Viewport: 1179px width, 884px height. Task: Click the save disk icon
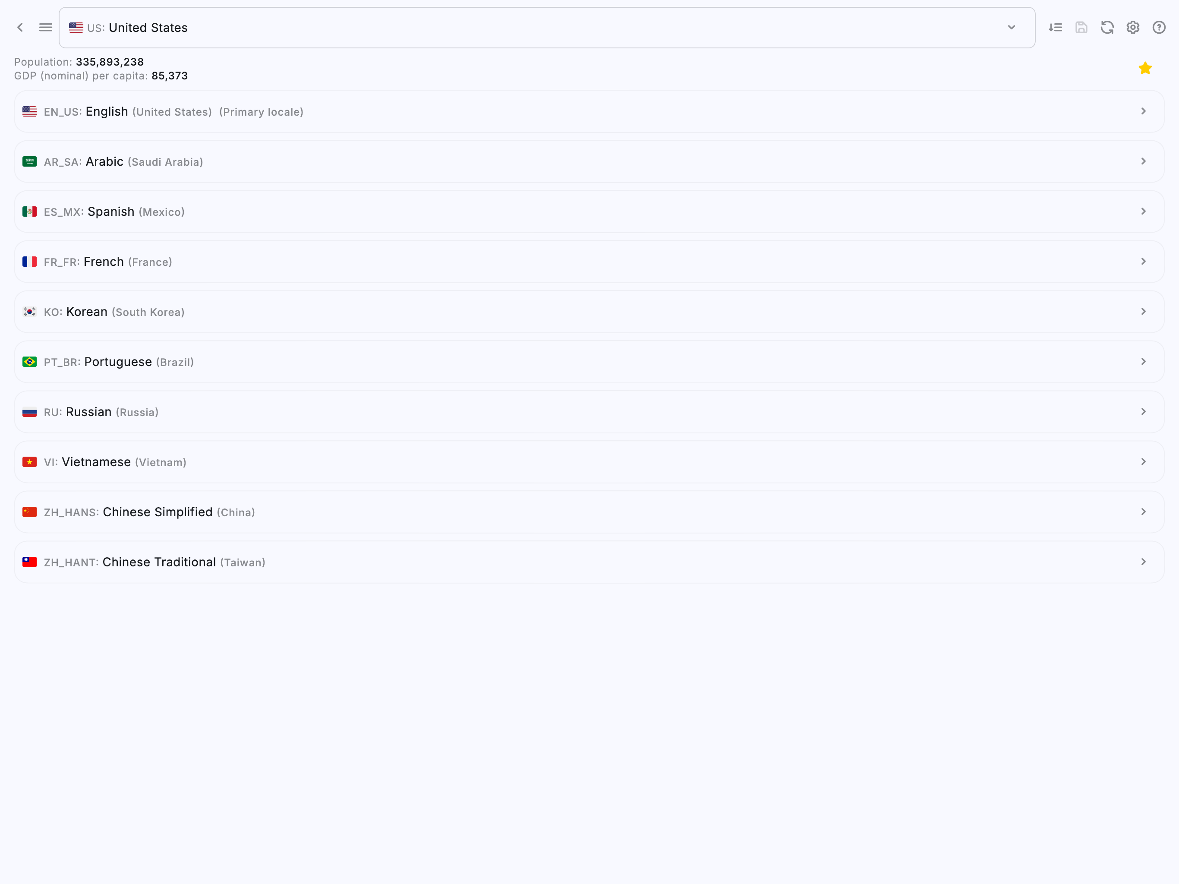point(1081,27)
